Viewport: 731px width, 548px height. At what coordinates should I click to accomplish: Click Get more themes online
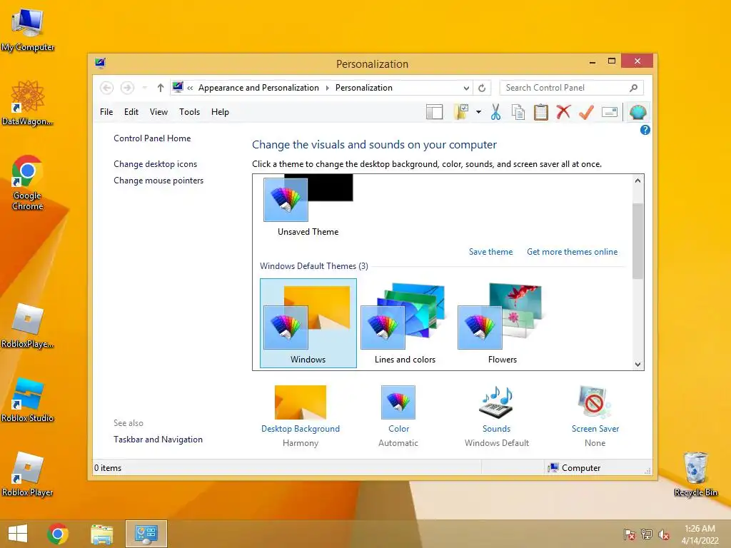click(x=572, y=252)
